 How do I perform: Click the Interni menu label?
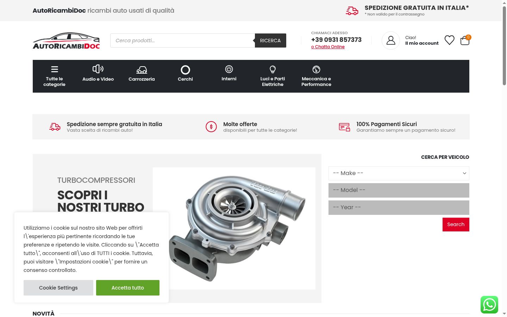[x=229, y=79]
